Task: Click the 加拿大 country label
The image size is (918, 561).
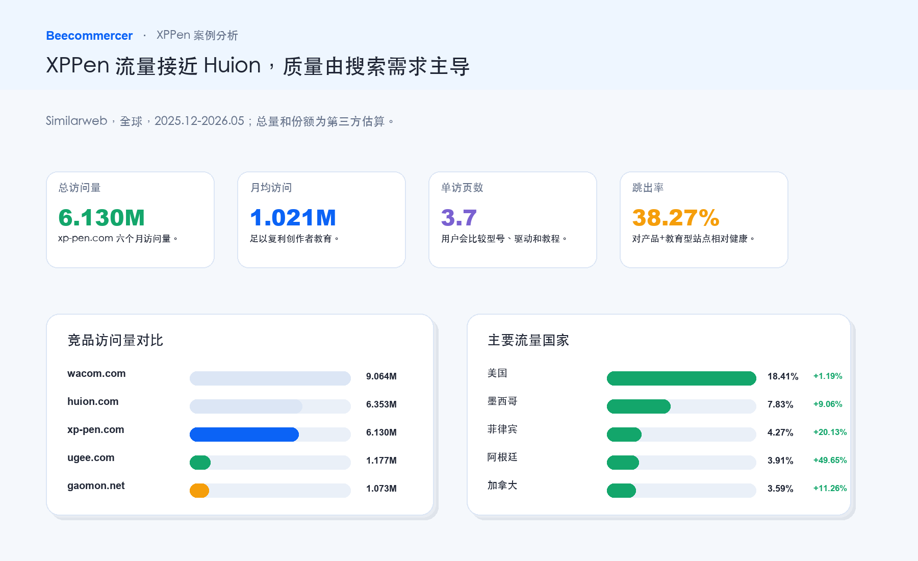Action: pyautogui.click(x=502, y=486)
